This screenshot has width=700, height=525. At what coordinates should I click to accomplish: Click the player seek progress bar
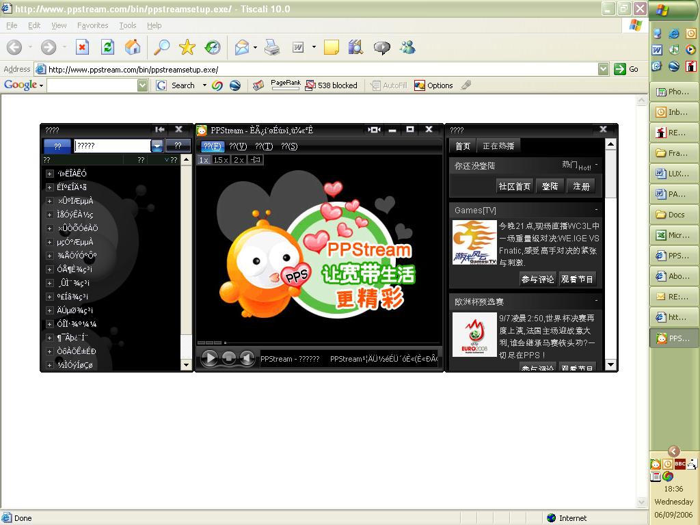[328, 342]
